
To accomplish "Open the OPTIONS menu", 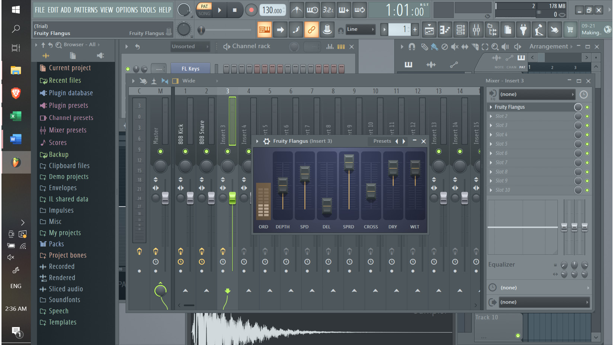I will coord(127,10).
